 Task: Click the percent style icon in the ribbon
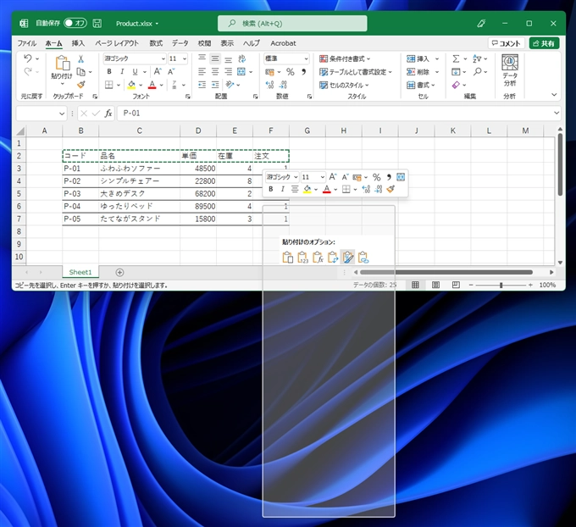pyautogui.click(x=291, y=72)
